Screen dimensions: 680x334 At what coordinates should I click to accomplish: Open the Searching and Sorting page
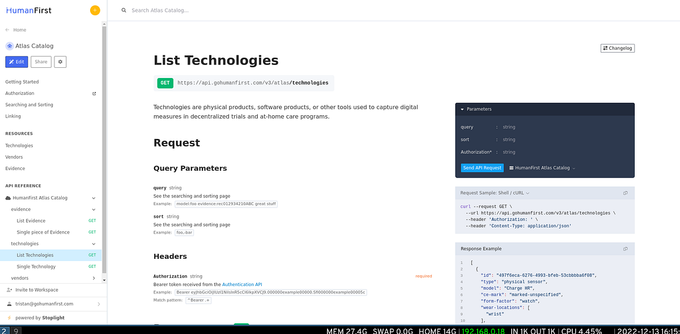point(30,105)
